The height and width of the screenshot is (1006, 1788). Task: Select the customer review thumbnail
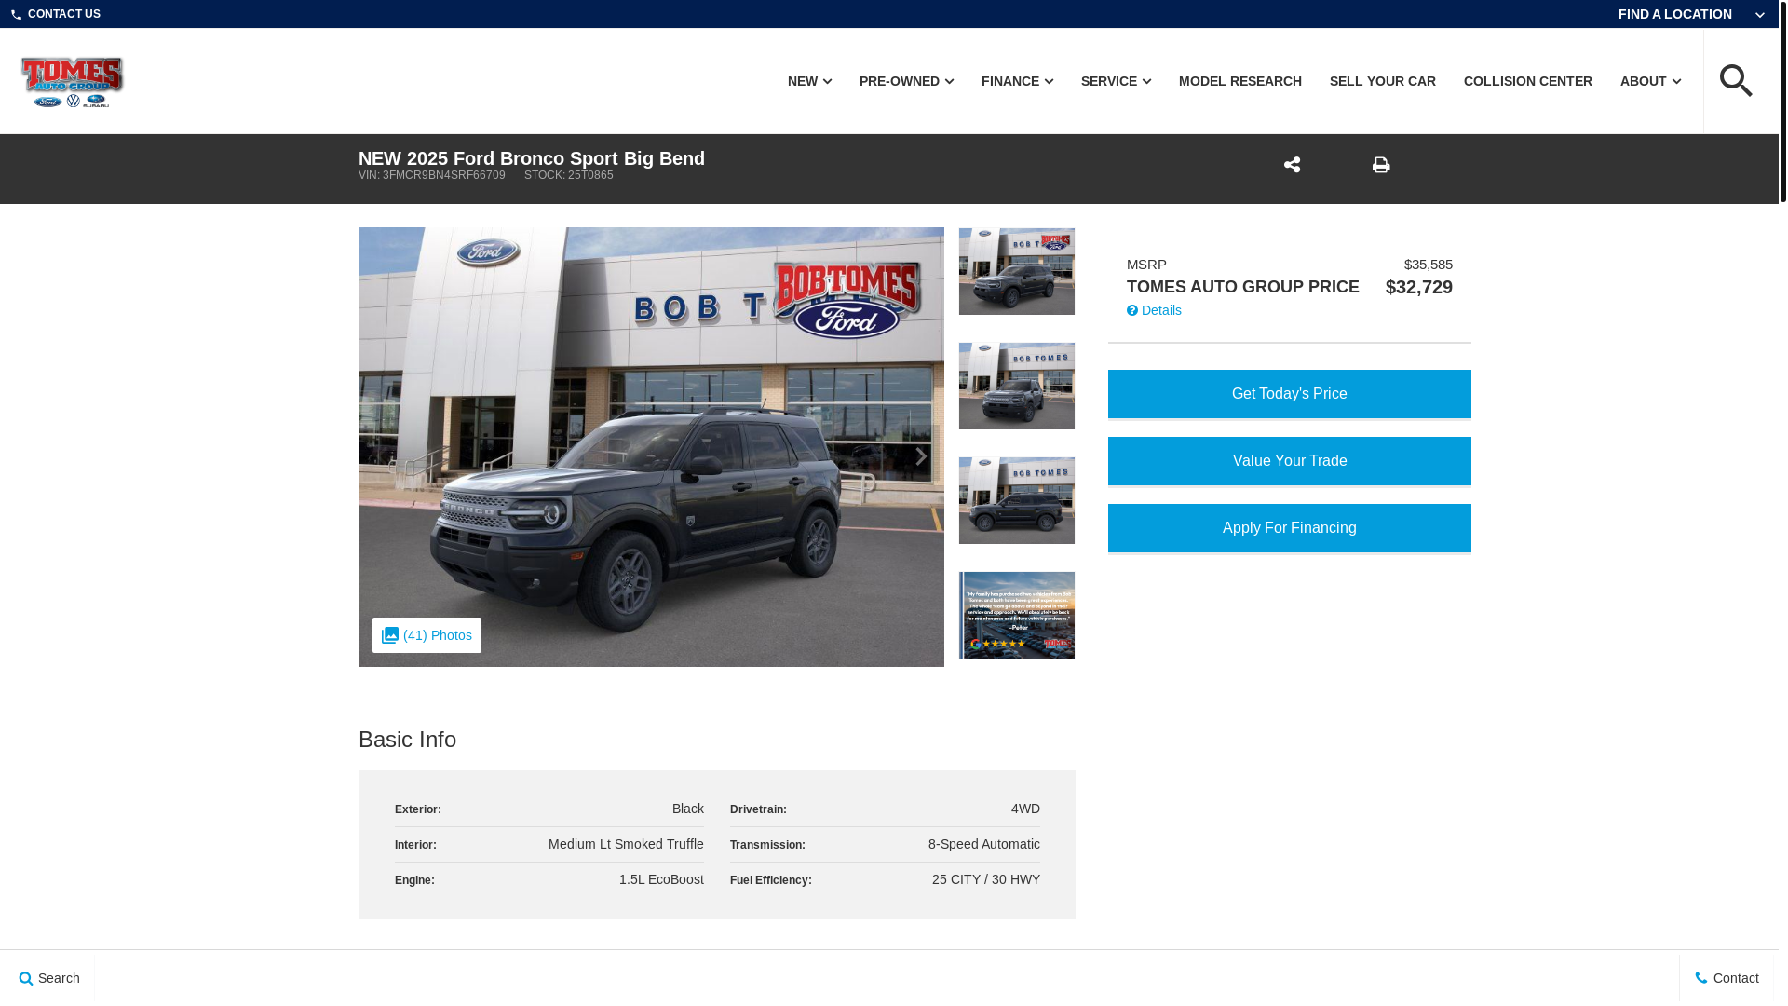[x=1017, y=615]
